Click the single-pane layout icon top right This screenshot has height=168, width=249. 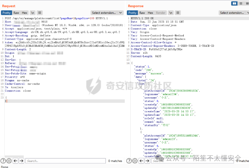coord(247,3)
